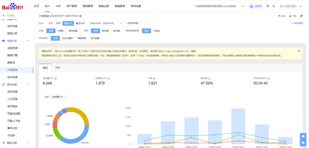Open the site selector dropdown in header

pos(243,6)
